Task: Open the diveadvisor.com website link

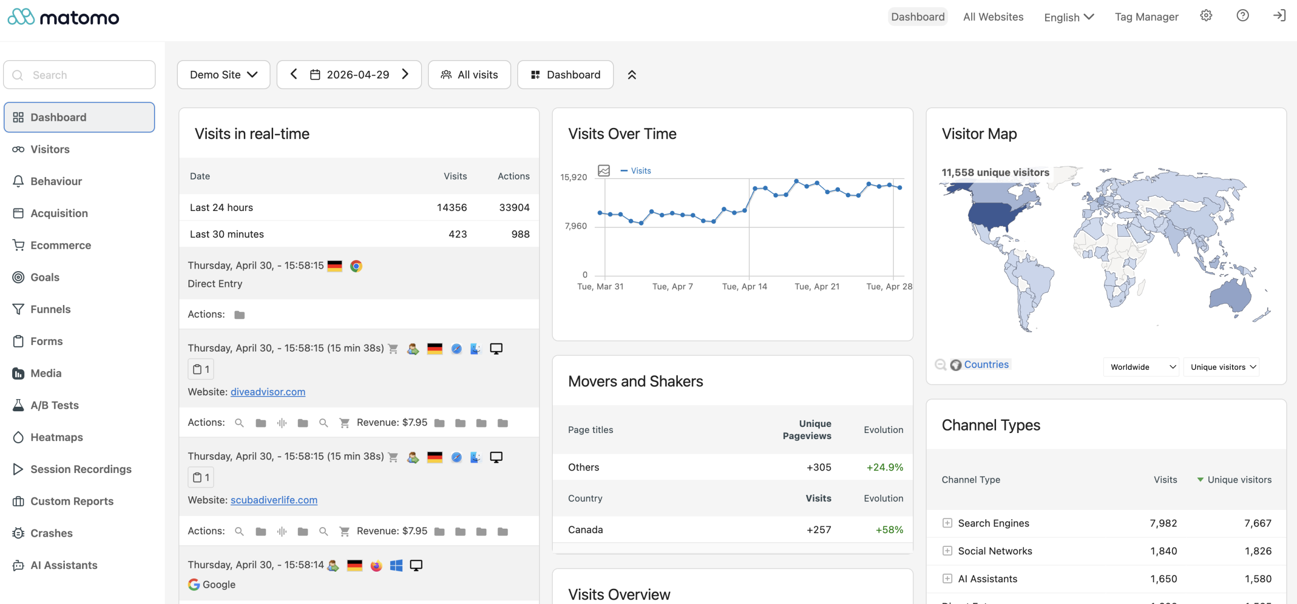Action: pos(268,392)
